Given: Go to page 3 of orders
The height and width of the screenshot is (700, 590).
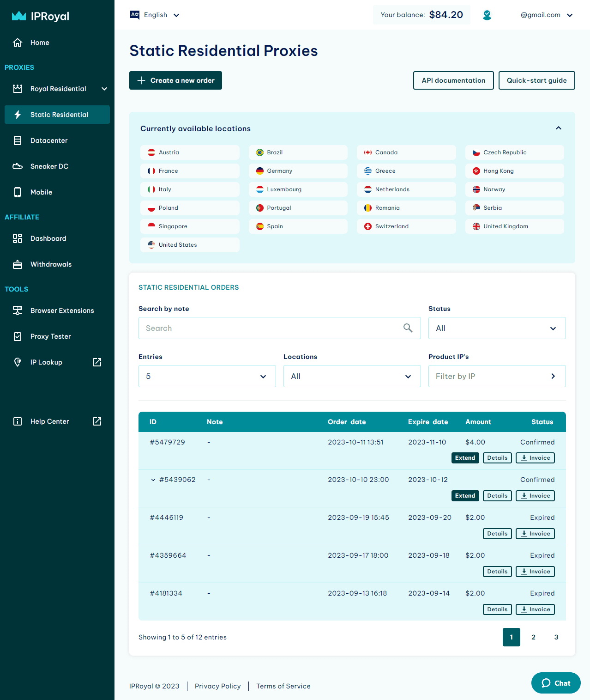Looking at the screenshot, I should [x=556, y=637].
